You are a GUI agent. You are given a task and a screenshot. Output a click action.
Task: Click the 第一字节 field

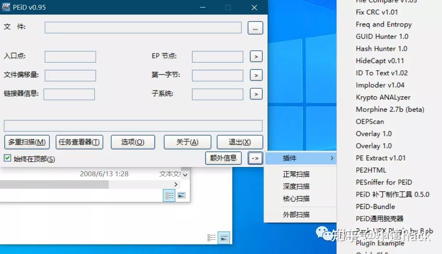pos(217,76)
